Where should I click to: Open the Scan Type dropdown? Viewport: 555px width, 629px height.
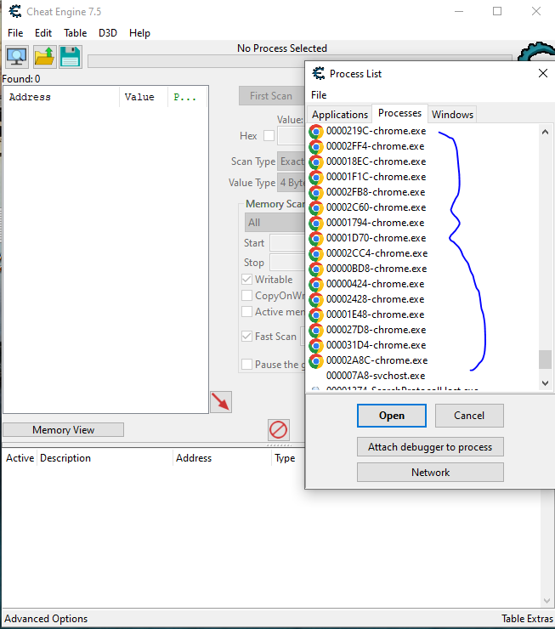291,161
